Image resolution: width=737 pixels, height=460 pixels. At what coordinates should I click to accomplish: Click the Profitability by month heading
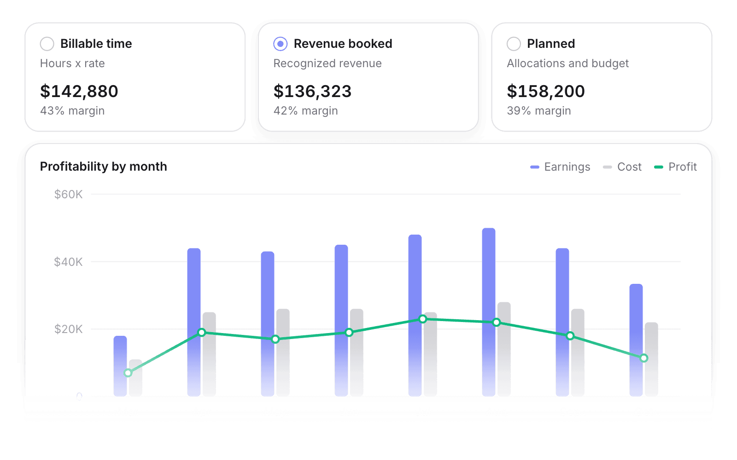pos(104,167)
